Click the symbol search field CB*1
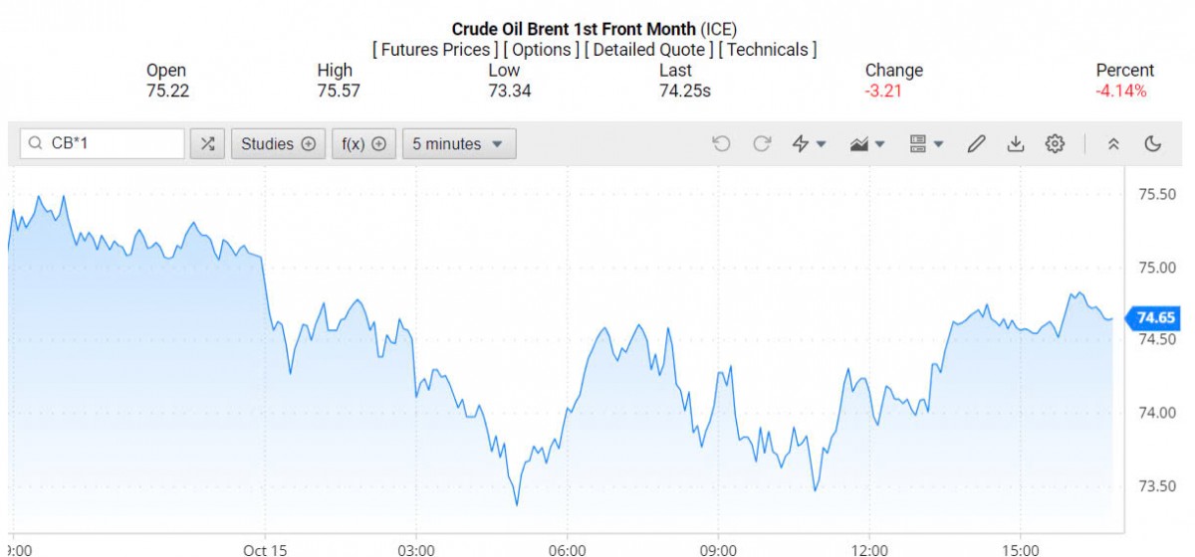 click(x=110, y=144)
